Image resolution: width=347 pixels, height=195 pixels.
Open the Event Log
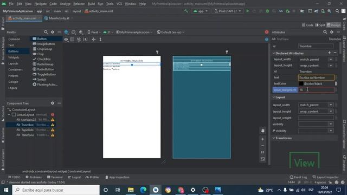pos(298,177)
